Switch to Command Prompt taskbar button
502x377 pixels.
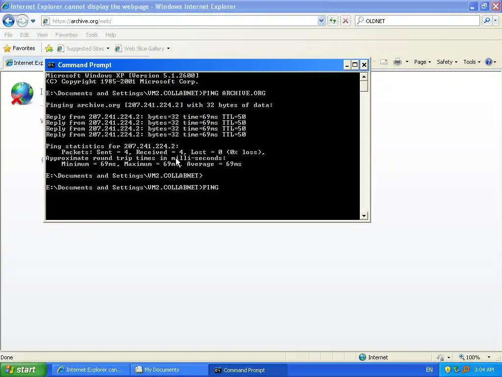coord(248,370)
